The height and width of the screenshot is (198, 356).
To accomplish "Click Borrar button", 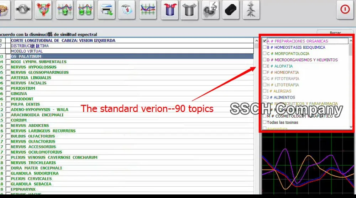I will point(335,32).
